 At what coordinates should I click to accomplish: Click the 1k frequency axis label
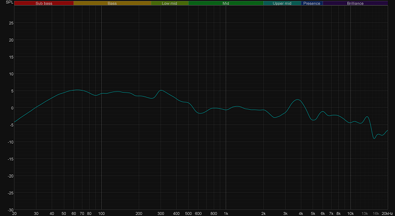(x=226, y=213)
